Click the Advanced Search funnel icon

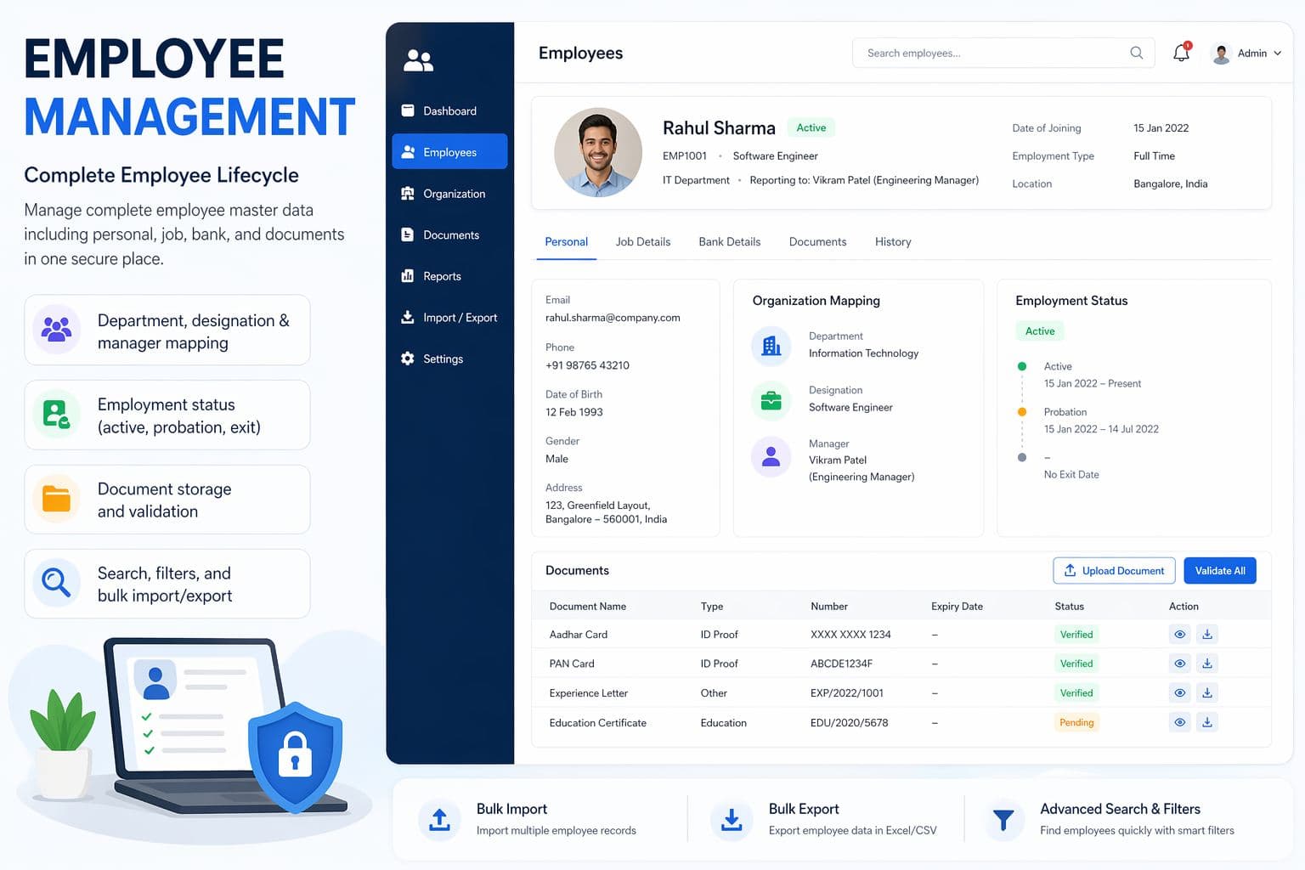pos(1003,820)
